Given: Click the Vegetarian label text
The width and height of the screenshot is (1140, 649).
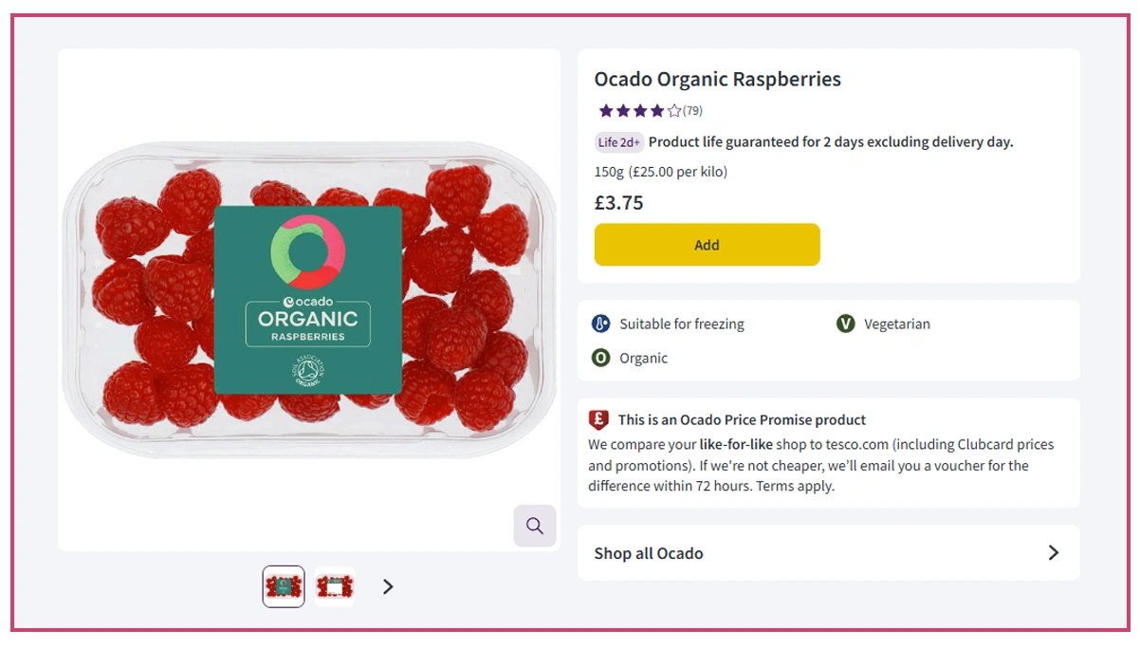Looking at the screenshot, I should point(896,324).
